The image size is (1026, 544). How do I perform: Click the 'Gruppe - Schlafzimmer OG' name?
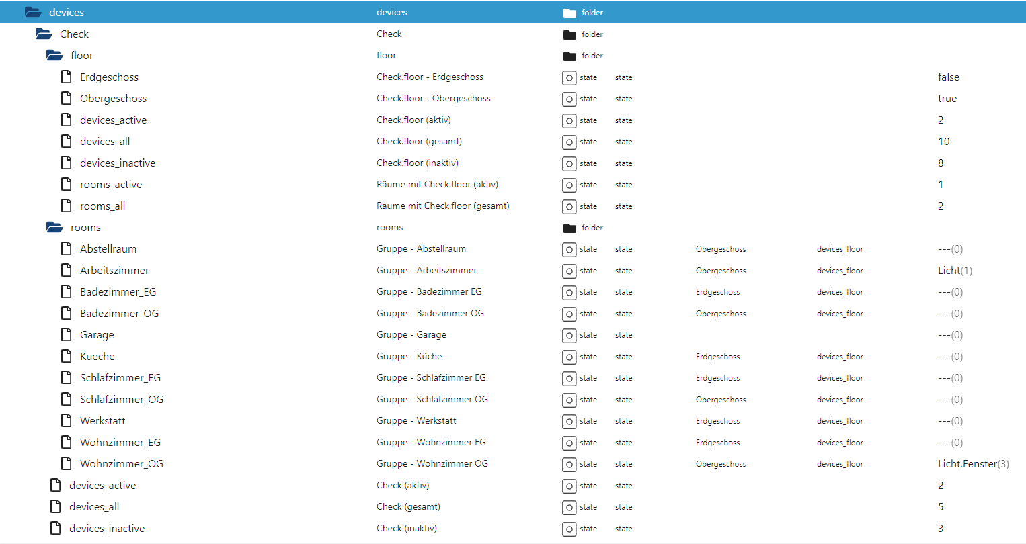point(432,399)
